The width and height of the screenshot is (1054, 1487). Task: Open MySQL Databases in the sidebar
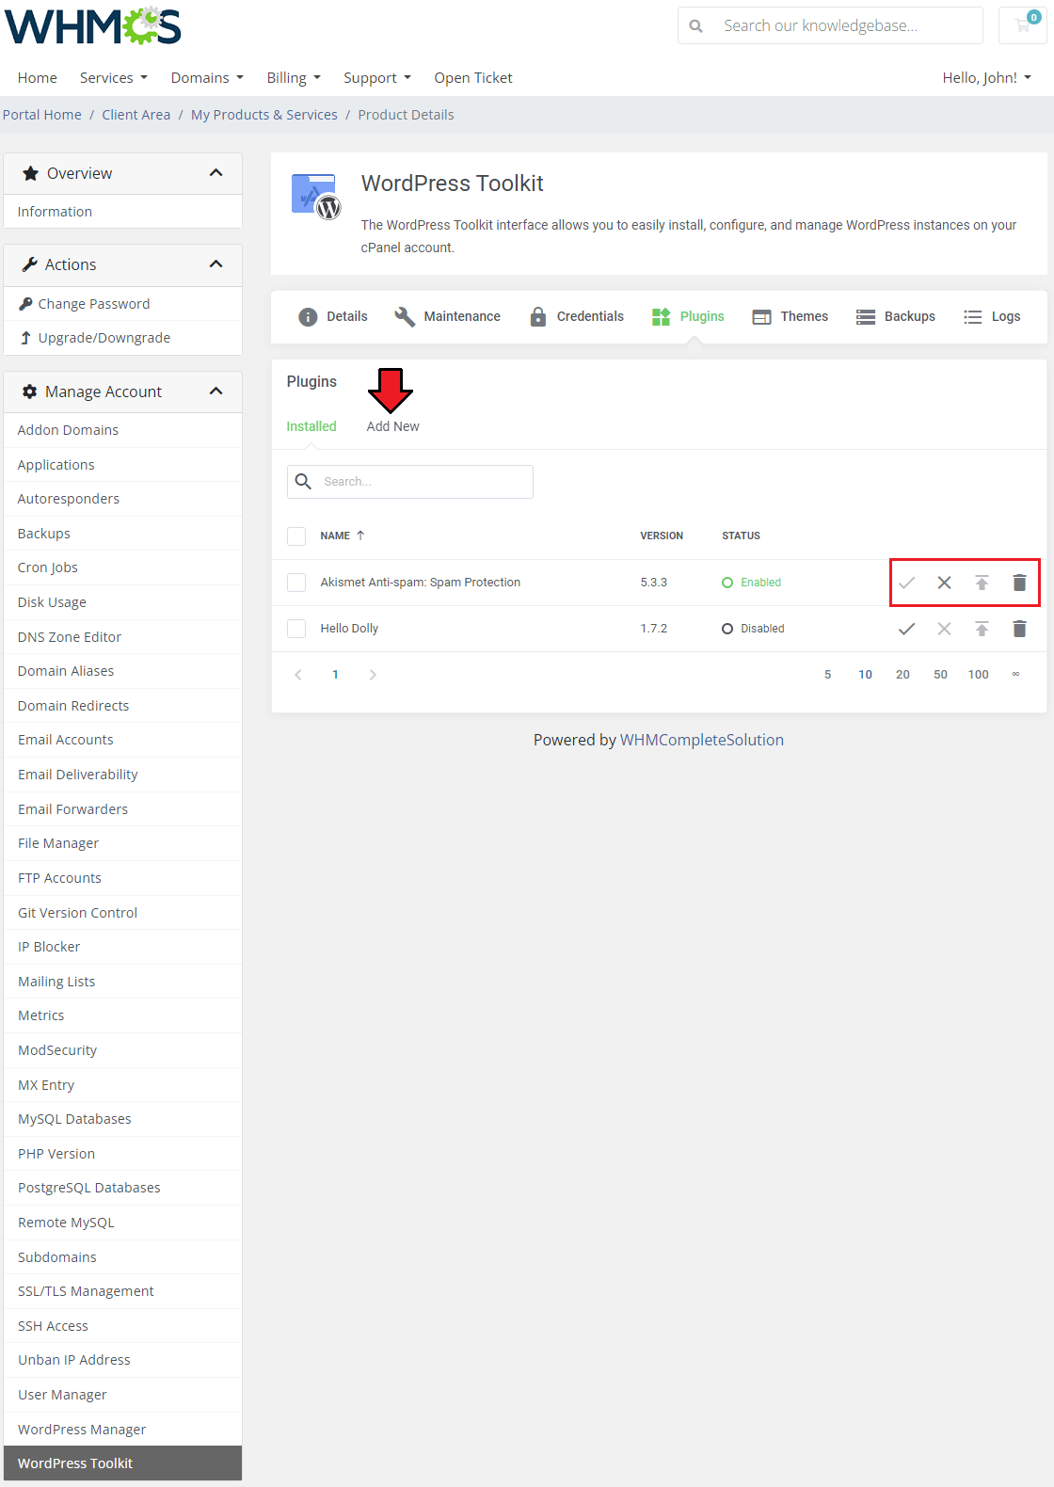(122, 1119)
